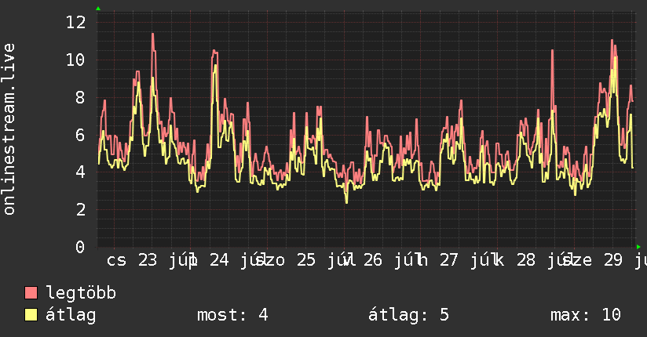Viewport: 647px width, 337px height.
Task: Click the green arrow at x-axis right end
Action: tap(638, 247)
